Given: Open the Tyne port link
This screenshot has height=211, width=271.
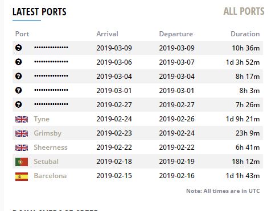Looking at the screenshot, I should pyautogui.click(x=42, y=119).
